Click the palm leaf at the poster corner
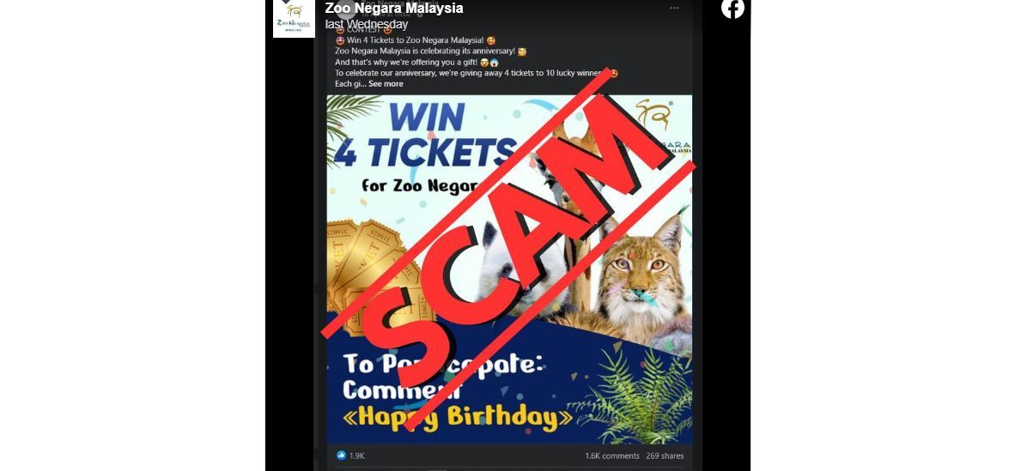The width and height of the screenshot is (1009, 471). [350, 119]
